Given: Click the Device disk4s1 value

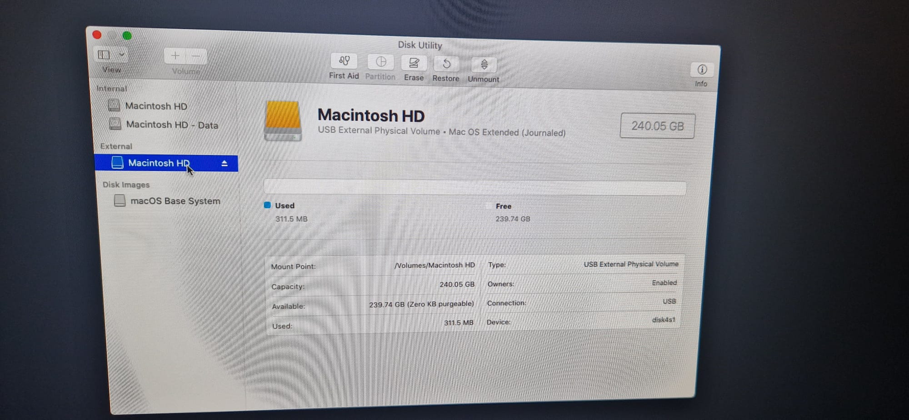Looking at the screenshot, I should pyautogui.click(x=664, y=320).
